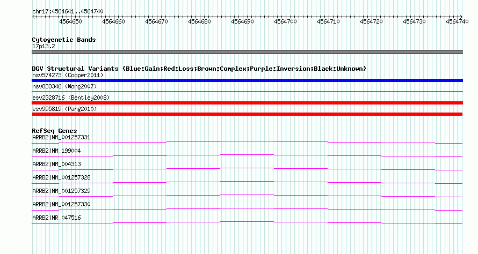The width and height of the screenshot is (478, 254).
Task: Click the red loss bar for esv995819
Action: tap(247, 114)
